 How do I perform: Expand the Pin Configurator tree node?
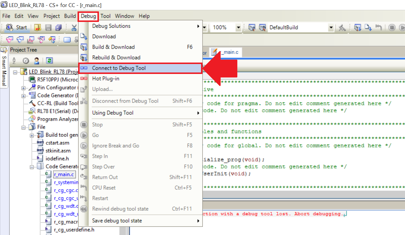[23, 88]
